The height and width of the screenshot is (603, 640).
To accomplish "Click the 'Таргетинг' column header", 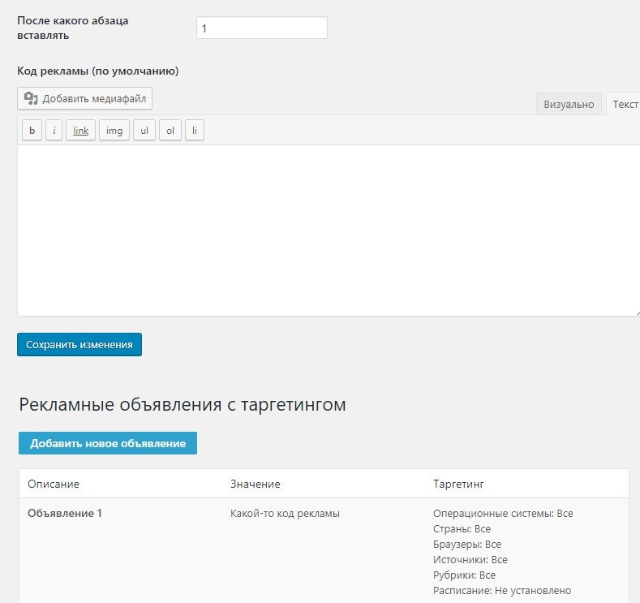I will coord(458,485).
